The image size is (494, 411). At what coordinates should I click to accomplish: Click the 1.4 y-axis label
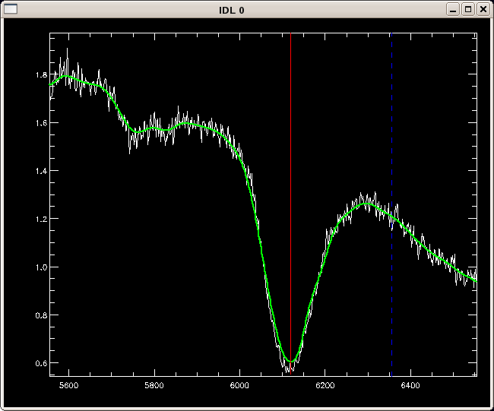[41, 171]
